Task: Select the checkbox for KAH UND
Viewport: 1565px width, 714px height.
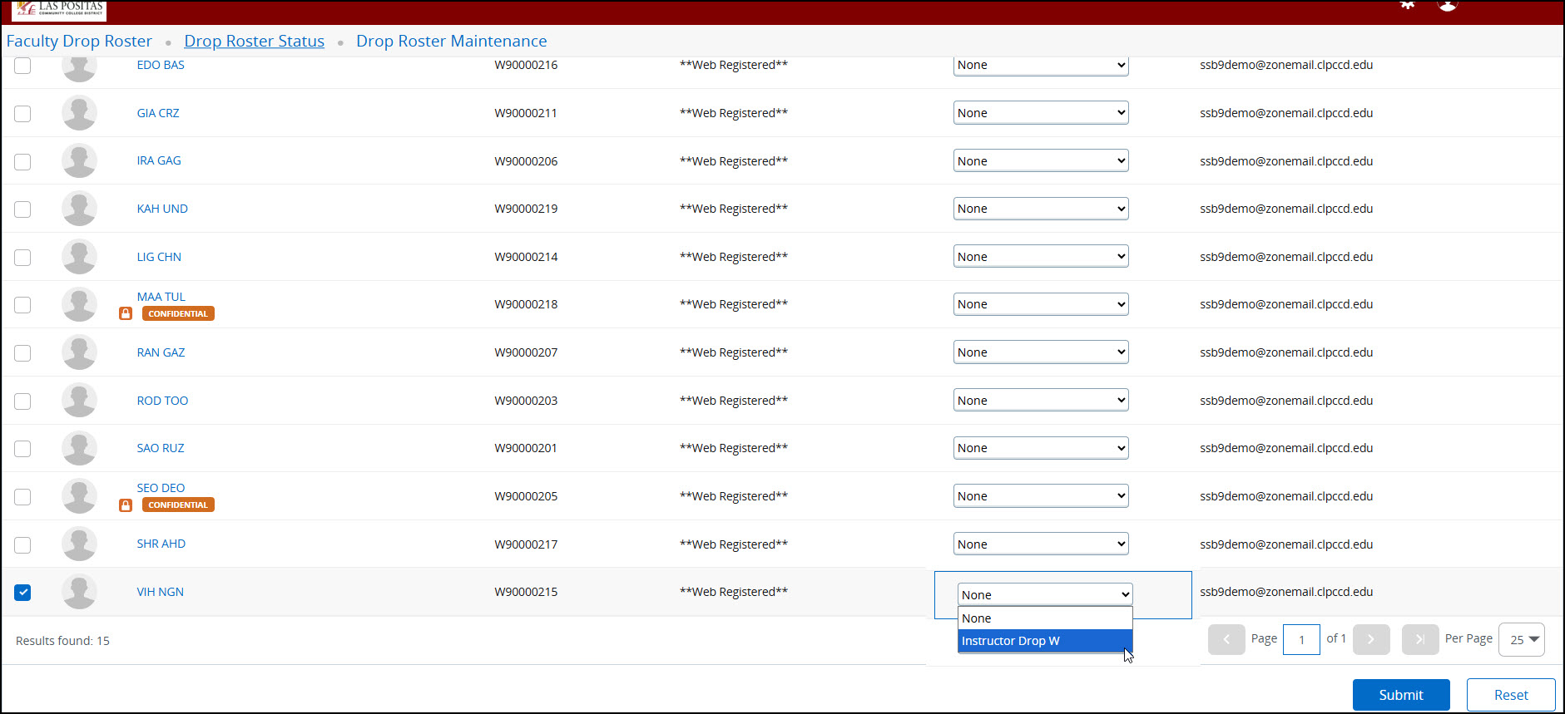Action: coord(22,209)
